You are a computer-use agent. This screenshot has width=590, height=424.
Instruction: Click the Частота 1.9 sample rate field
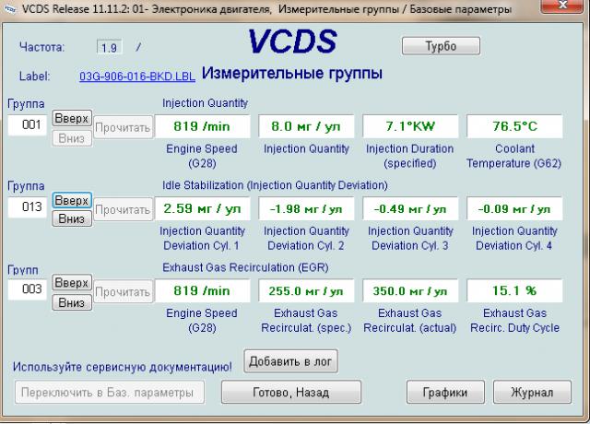109,46
